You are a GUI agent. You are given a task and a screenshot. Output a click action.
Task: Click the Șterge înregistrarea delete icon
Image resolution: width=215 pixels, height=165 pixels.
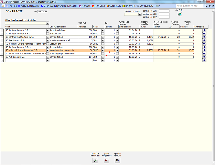tap(106, 160)
